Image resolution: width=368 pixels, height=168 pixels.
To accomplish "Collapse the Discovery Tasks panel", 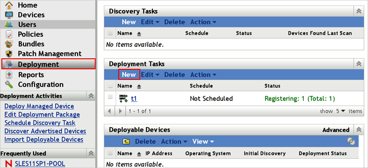I will 359,11.
